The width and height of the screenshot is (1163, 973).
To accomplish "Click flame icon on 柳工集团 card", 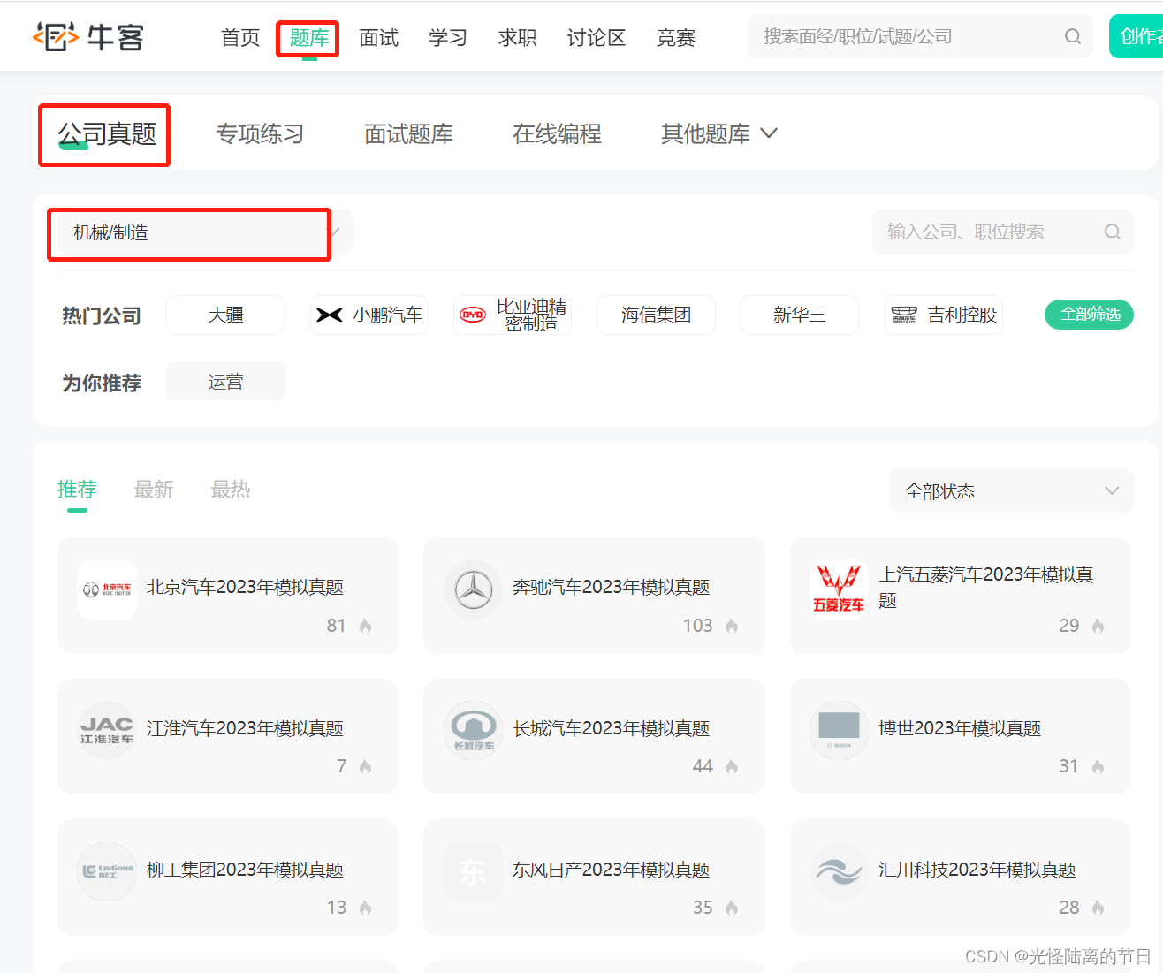I will 365,908.
